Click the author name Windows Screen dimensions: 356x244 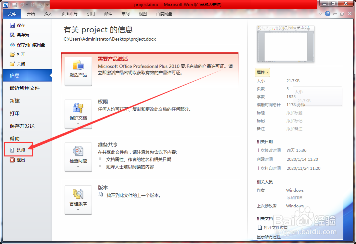(x=295, y=190)
